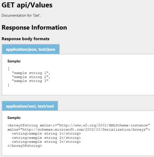Click the "sample string 2" JSON line
Screen dimensions: 154x157
click(x=31, y=77)
